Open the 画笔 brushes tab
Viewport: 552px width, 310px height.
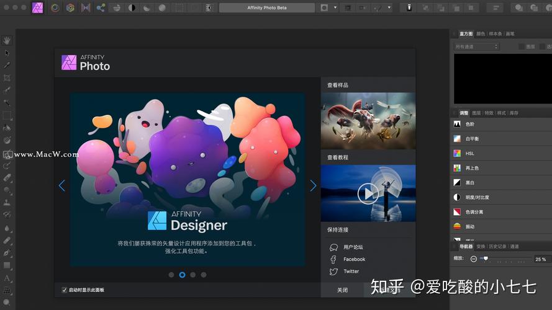click(510, 33)
